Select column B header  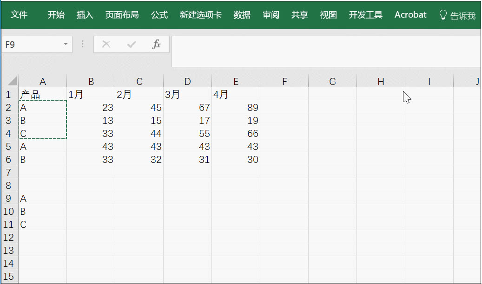tap(91, 81)
